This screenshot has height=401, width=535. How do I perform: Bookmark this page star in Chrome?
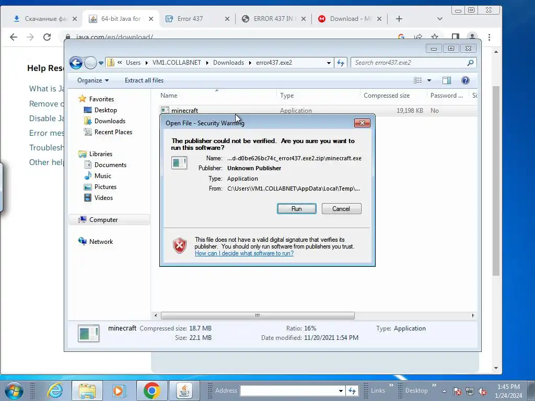click(x=435, y=37)
